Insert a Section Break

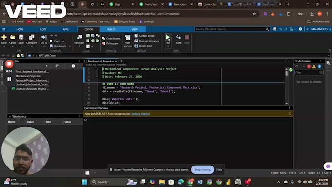pyautogui.click(x=145, y=36)
